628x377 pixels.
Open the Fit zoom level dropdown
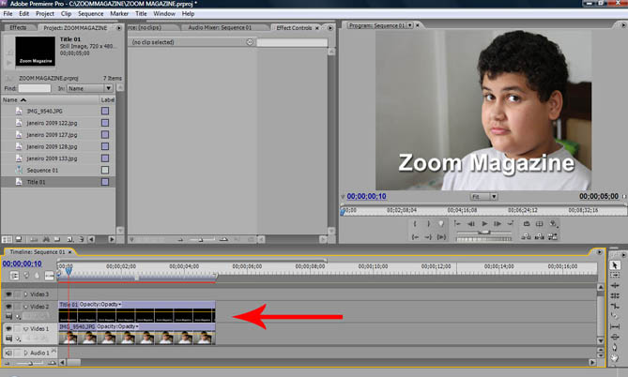(483, 197)
